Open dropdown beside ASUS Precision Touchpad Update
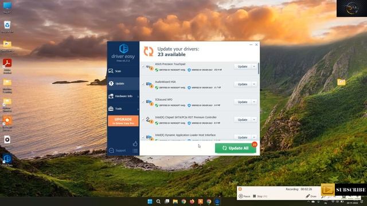Viewport: 367px width, 206px height. click(x=254, y=66)
